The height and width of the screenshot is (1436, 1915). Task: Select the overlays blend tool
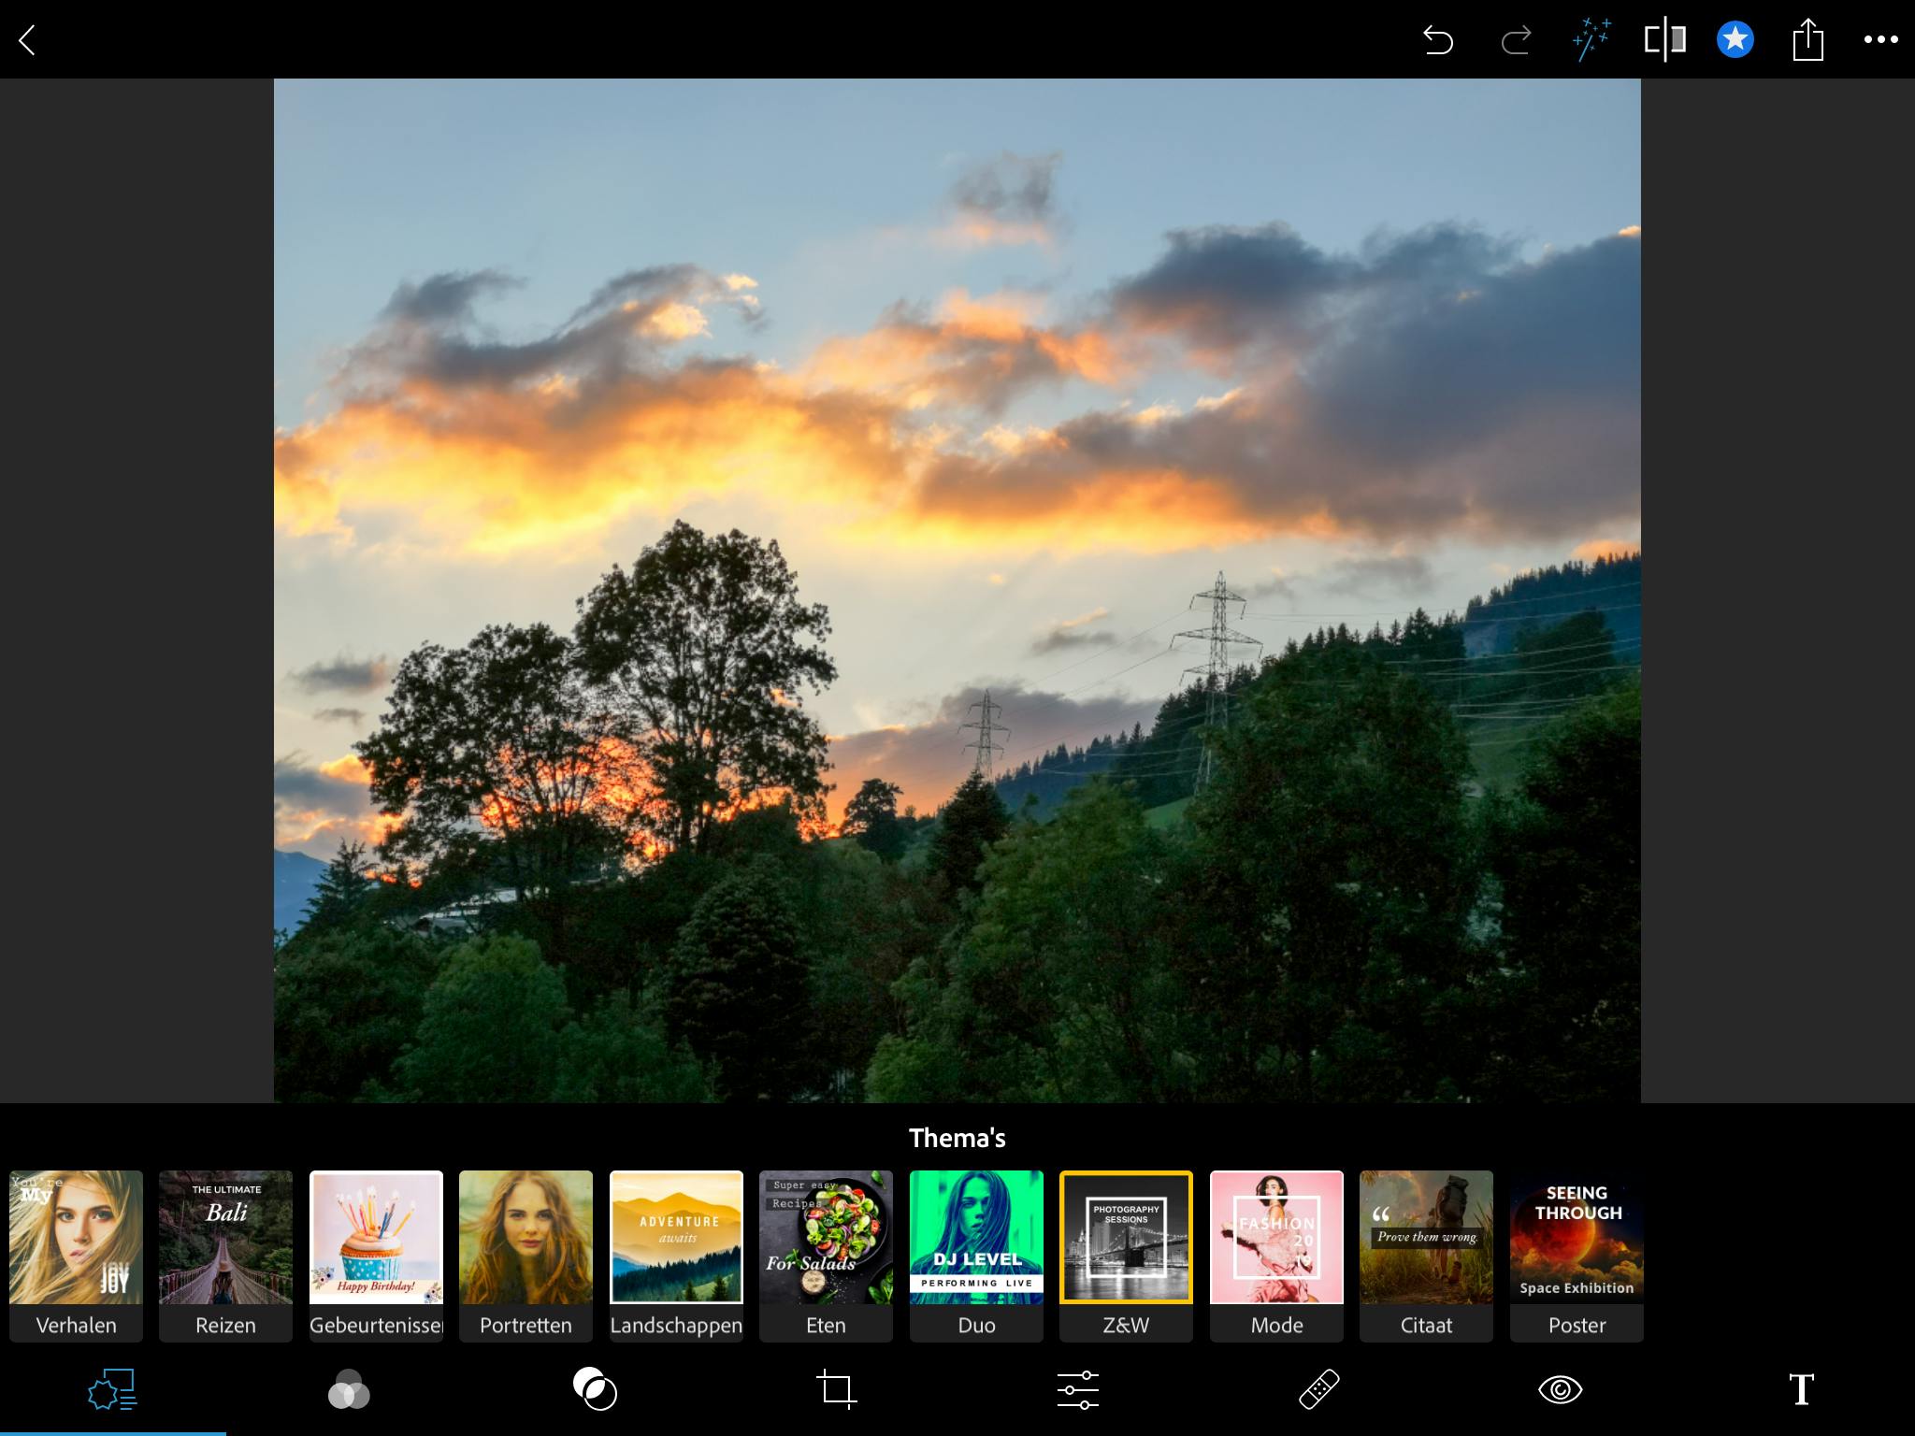tap(595, 1389)
